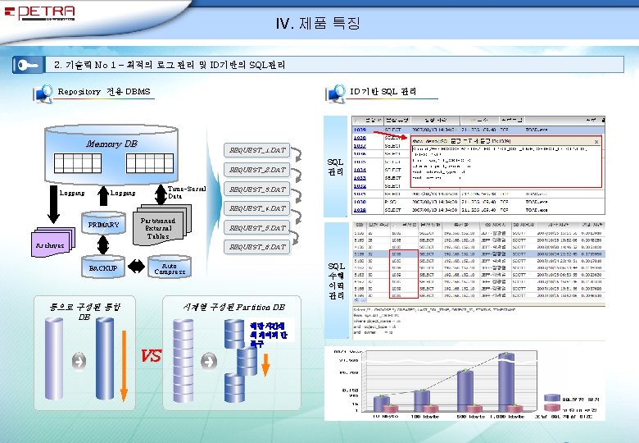Select the REQUEST_2.DAT file box
The image size is (639, 443).
click(x=256, y=170)
